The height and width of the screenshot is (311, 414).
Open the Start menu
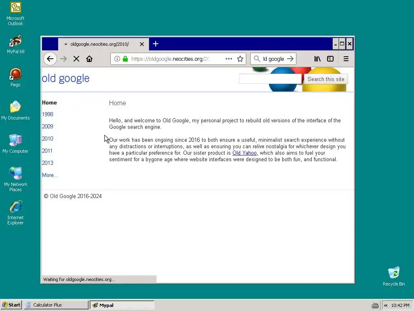pyautogui.click(x=11, y=305)
